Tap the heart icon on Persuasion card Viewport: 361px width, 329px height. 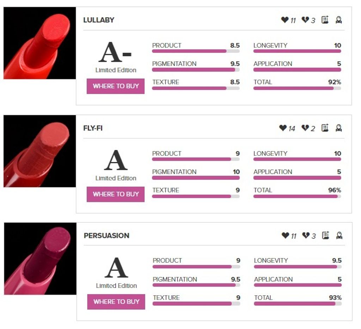tap(285, 235)
